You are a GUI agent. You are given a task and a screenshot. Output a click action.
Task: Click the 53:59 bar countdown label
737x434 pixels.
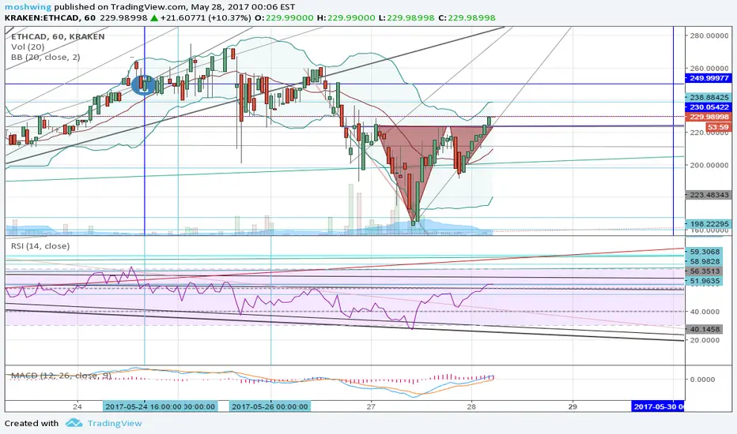point(718,127)
